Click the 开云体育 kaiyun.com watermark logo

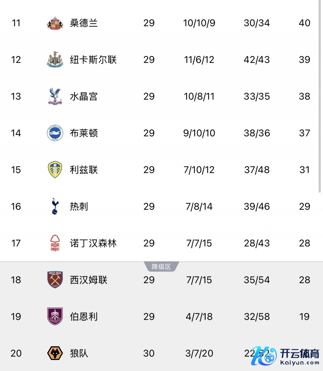[285, 356]
